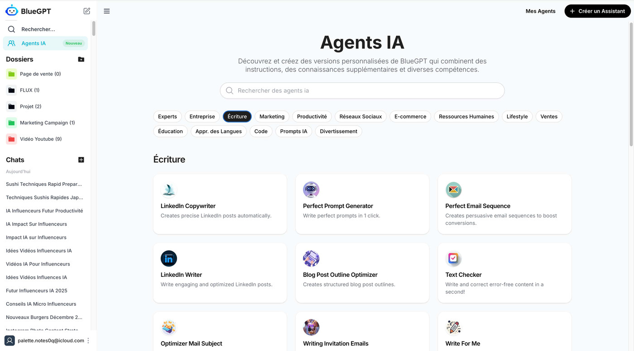The width and height of the screenshot is (634, 351).
Task: Click the Write For Me pen icon
Action: click(453, 327)
